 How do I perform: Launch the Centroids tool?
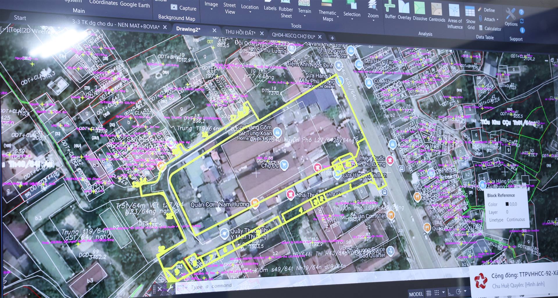(x=437, y=12)
